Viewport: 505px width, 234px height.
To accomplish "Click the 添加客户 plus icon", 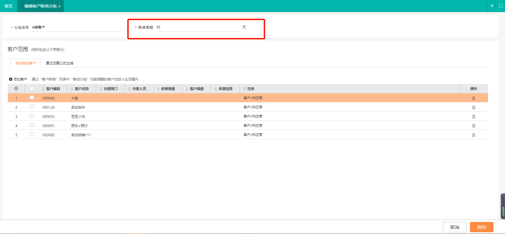I will pos(11,79).
